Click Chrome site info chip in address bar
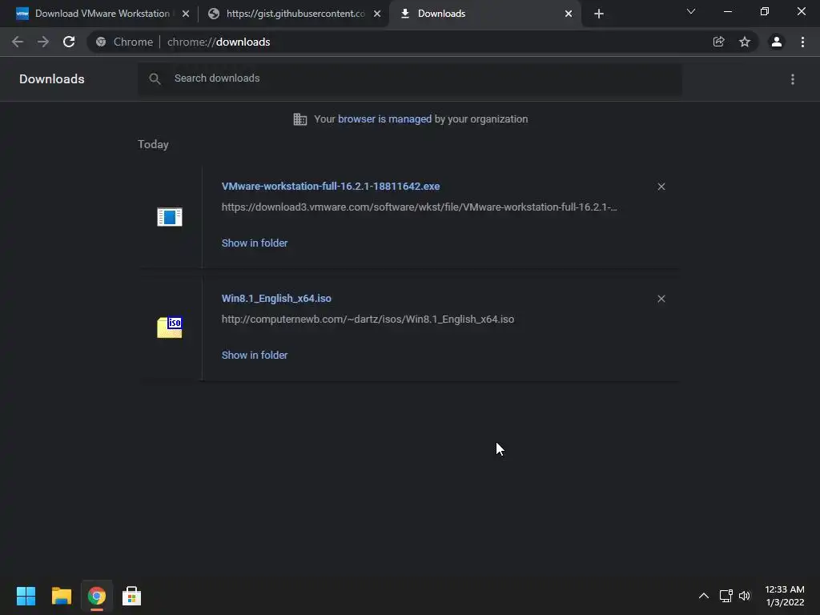820x615 pixels. tap(125, 42)
